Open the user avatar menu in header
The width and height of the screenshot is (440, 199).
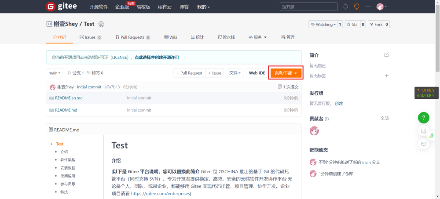(381, 7)
